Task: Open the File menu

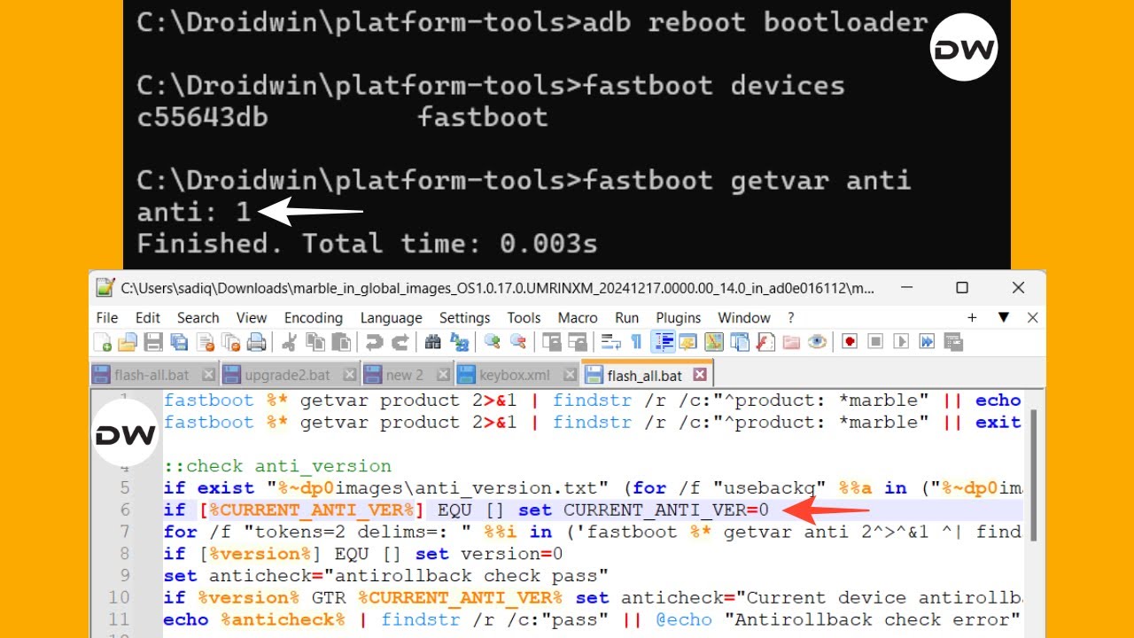Action: point(107,317)
